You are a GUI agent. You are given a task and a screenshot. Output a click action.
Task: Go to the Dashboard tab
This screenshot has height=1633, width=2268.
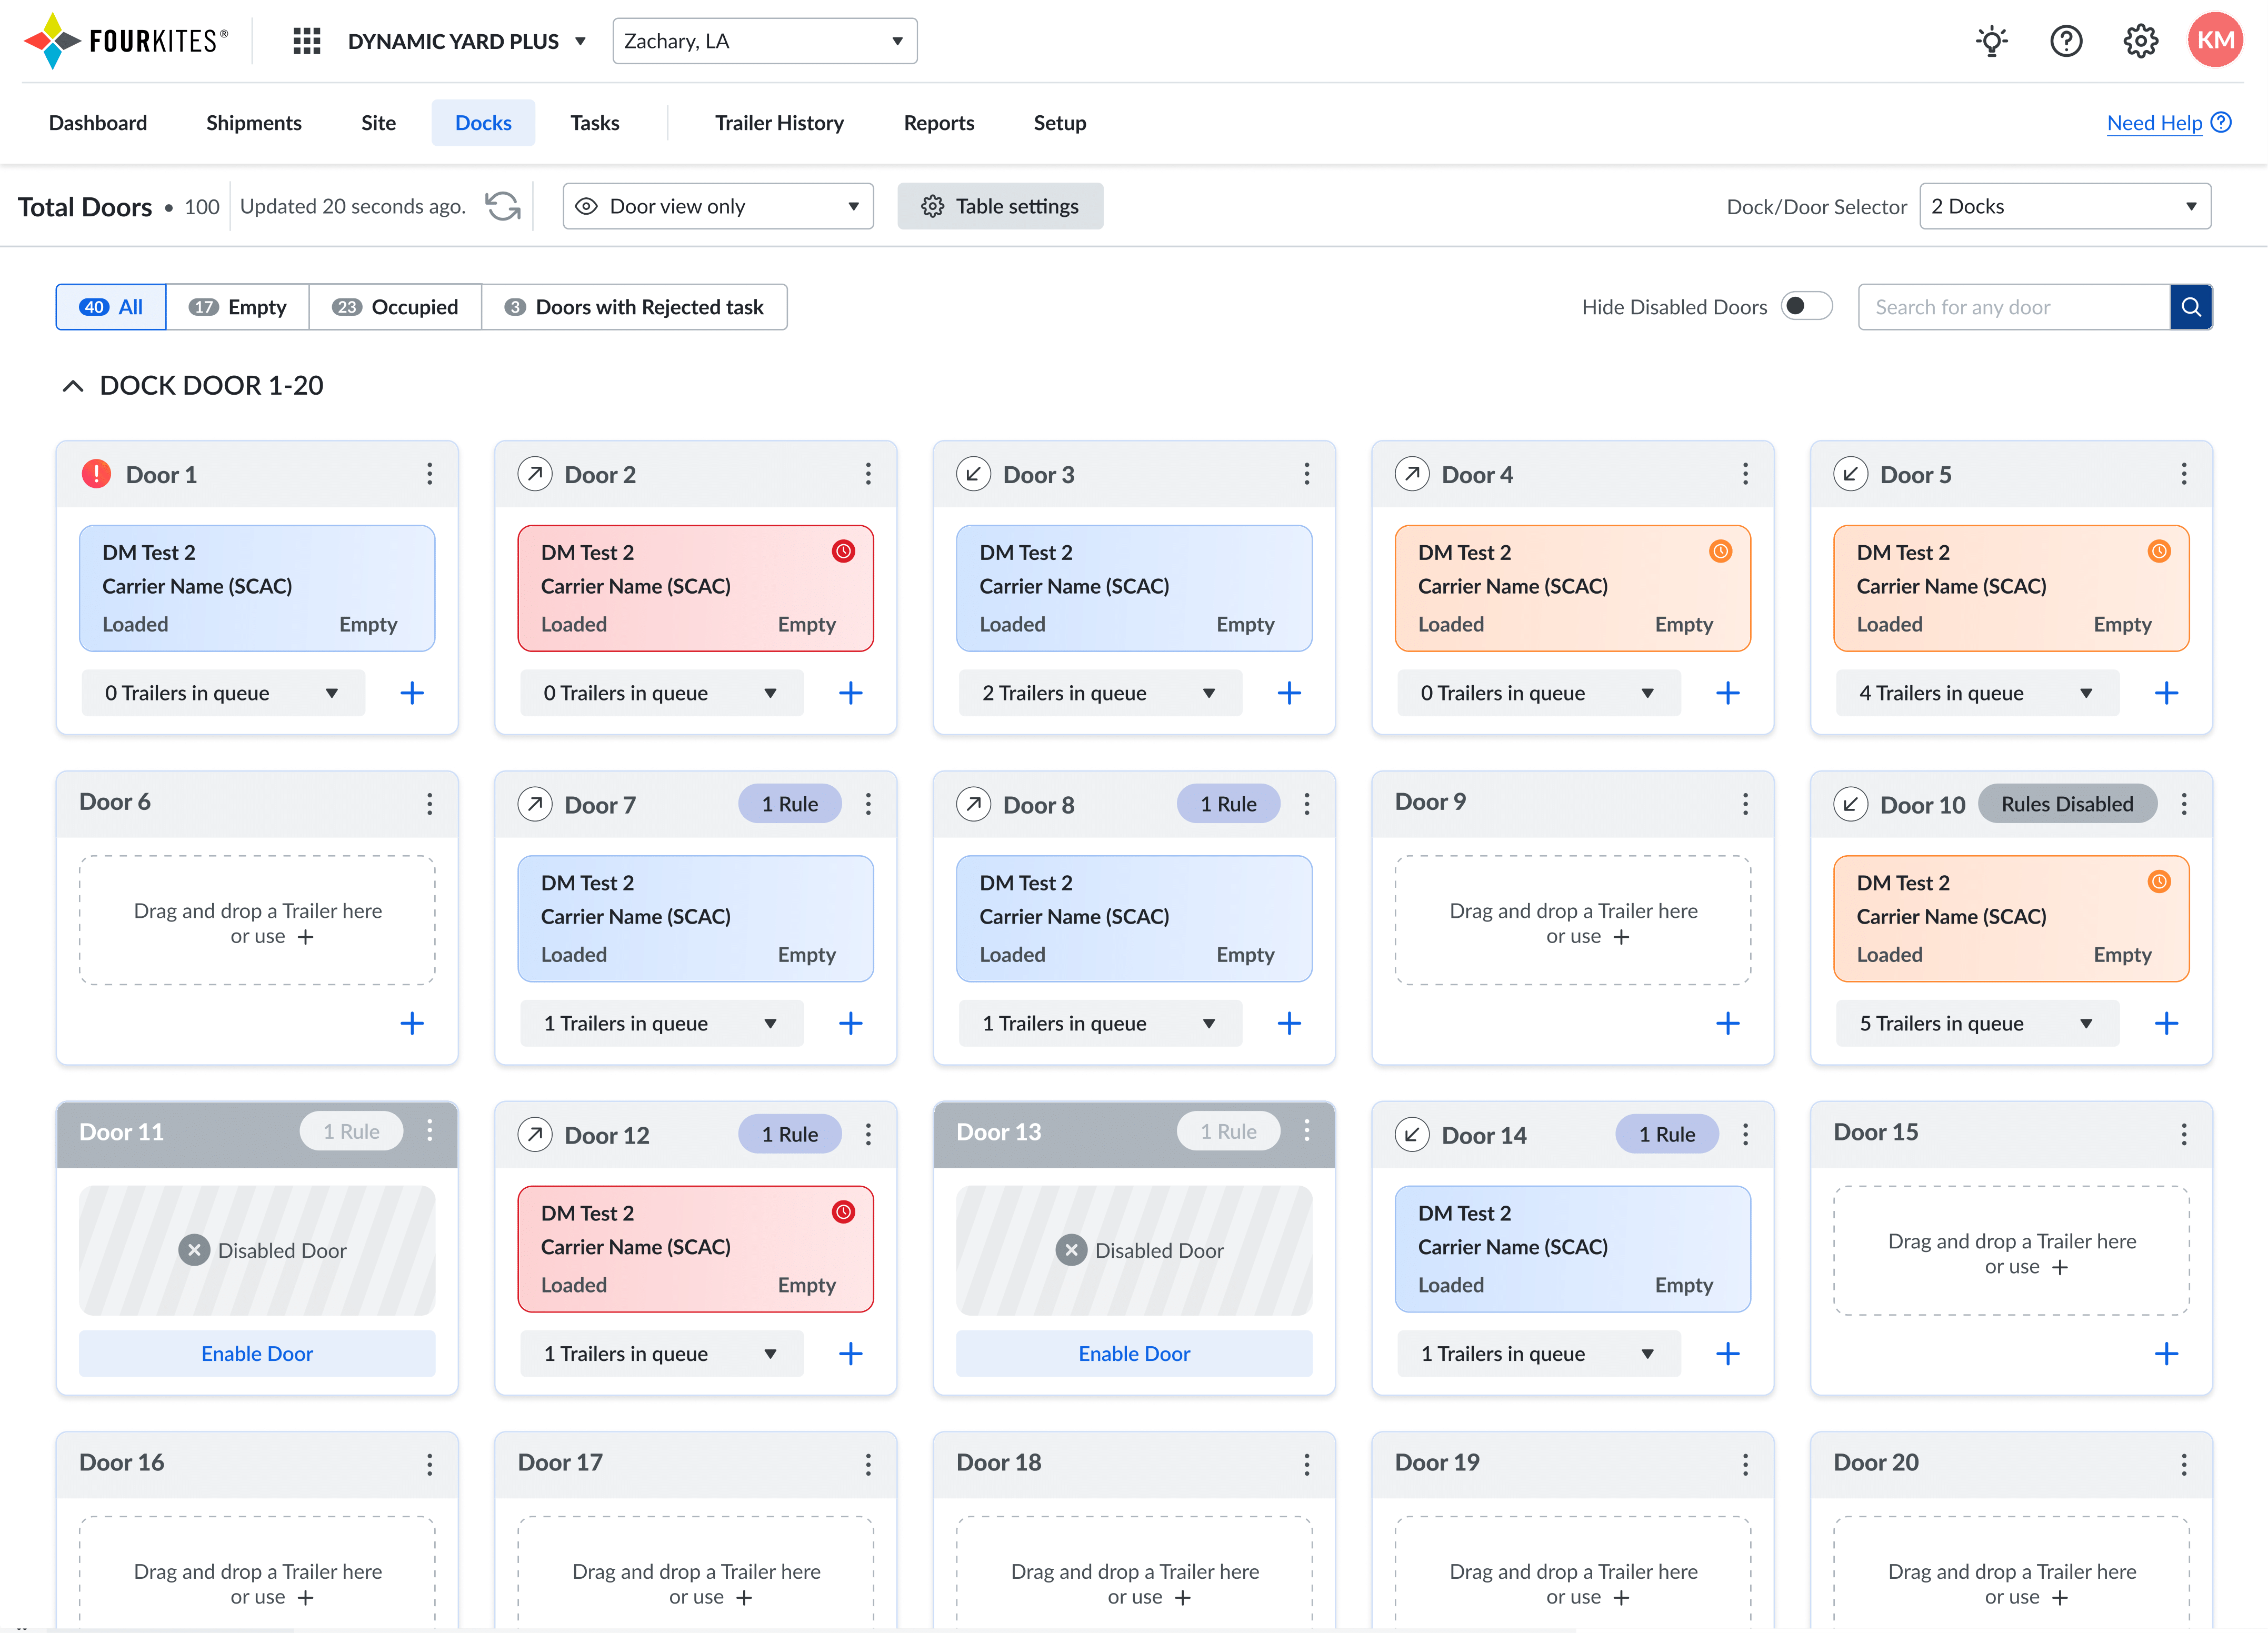pyautogui.click(x=98, y=123)
